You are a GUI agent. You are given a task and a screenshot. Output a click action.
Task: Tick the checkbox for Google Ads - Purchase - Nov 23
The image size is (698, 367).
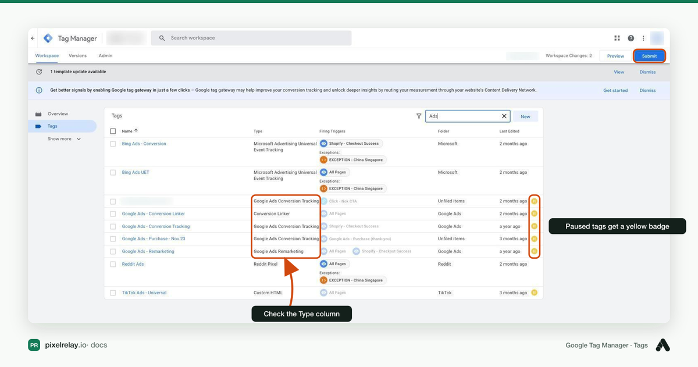point(113,238)
